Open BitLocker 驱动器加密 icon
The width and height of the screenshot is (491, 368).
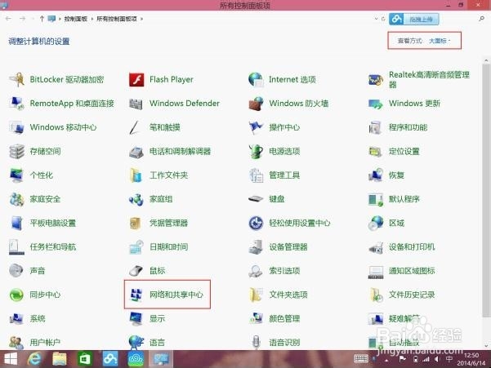tap(16, 80)
